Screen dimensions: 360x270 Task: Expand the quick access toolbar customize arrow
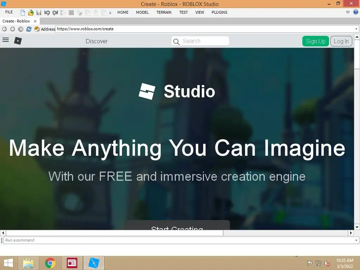tap(110, 13)
